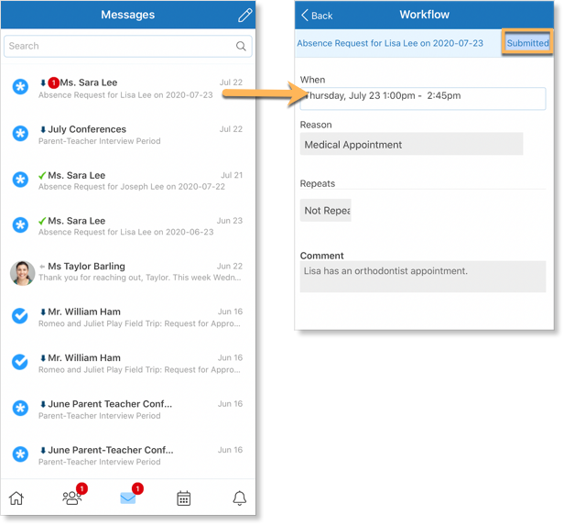Open the Ms Taylor Barling conversation
Viewport: 564px width, 525px height.
tap(127, 272)
